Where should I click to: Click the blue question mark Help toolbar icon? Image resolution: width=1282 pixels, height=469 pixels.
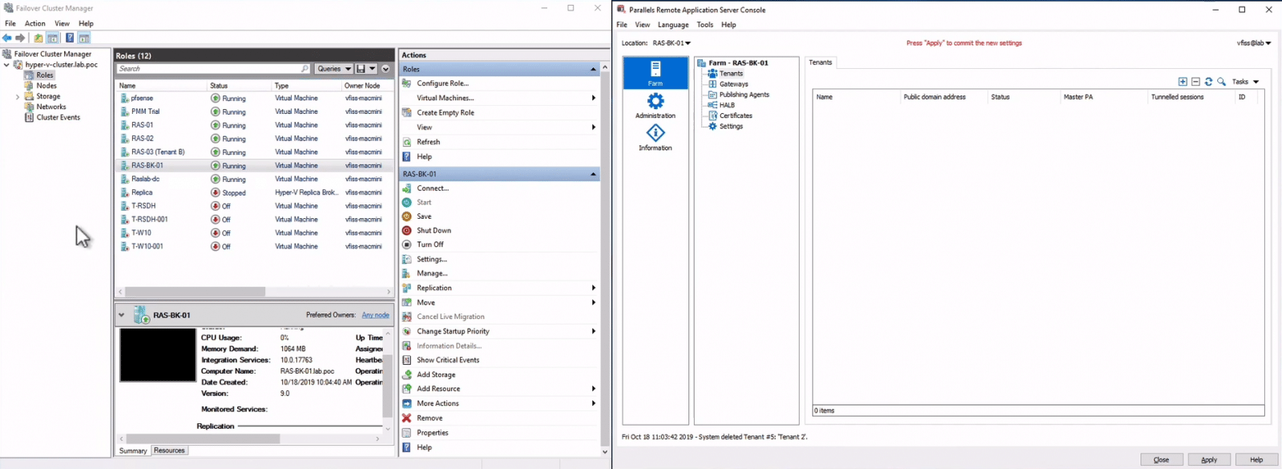pos(70,38)
